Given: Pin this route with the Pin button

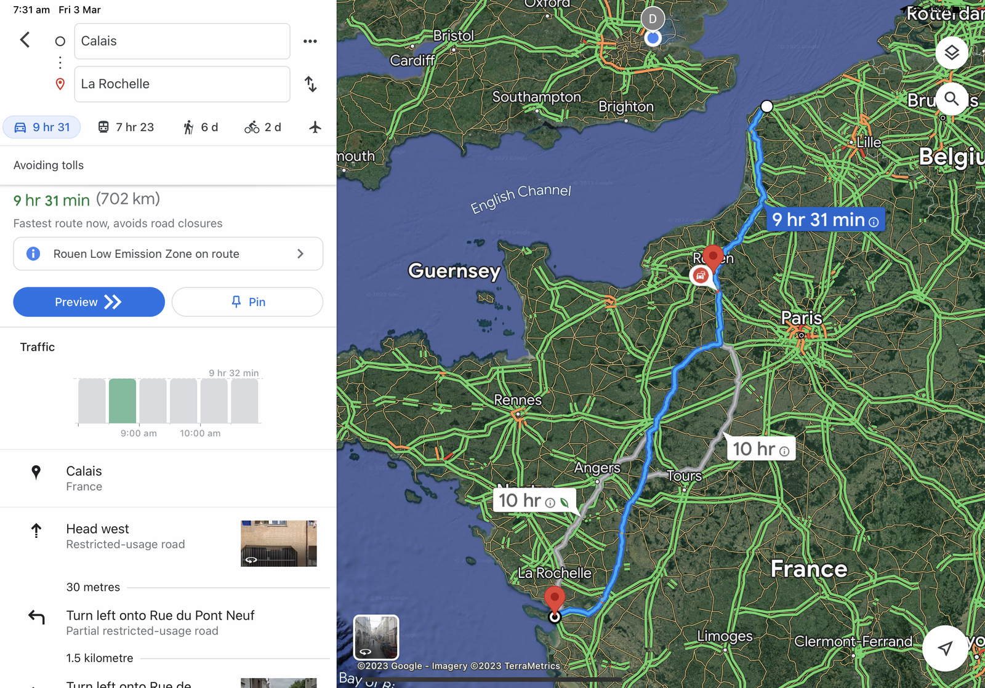Looking at the screenshot, I should [247, 302].
